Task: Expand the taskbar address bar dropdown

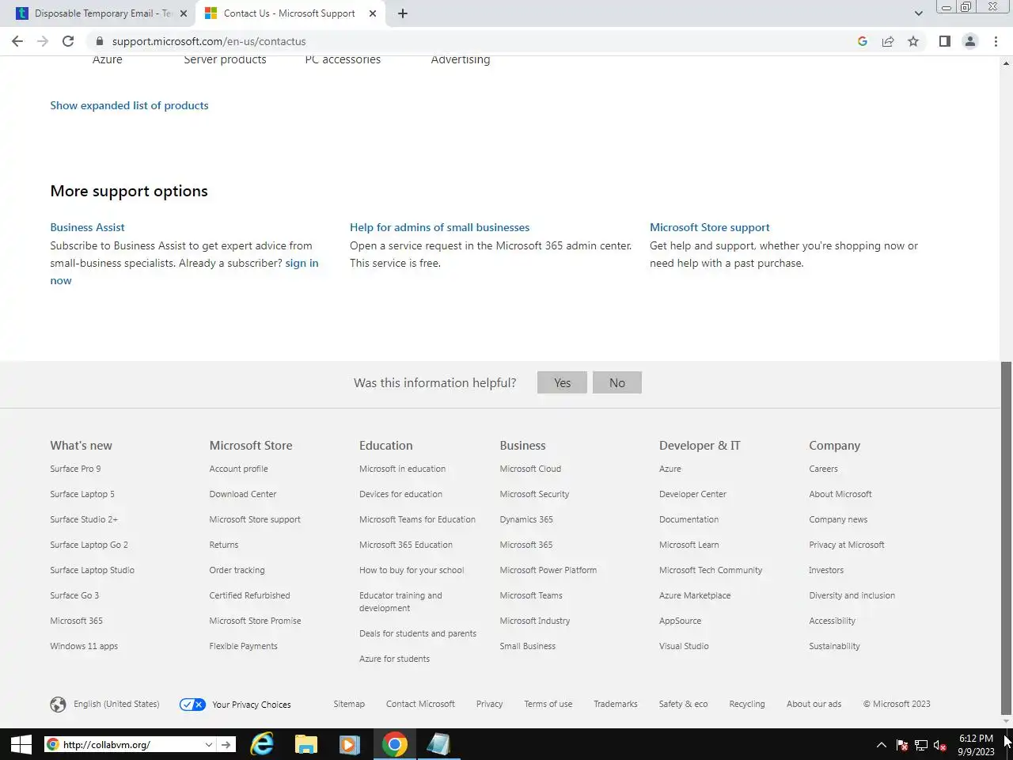Action: pos(209,744)
